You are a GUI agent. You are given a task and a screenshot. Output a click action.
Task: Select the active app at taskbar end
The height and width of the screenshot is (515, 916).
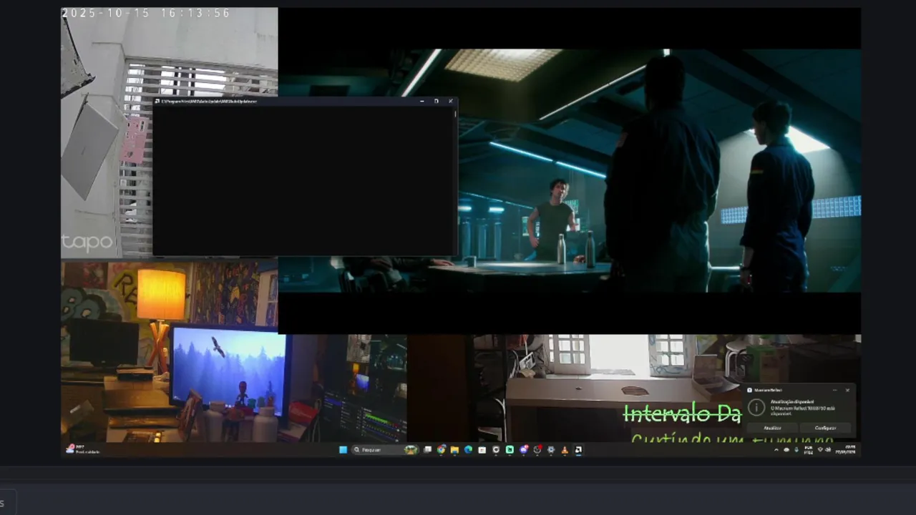(x=578, y=450)
